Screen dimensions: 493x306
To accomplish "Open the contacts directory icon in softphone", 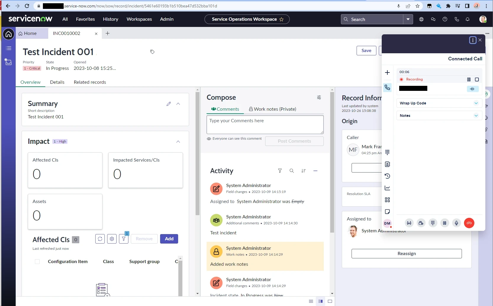I will click(x=387, y=164).
